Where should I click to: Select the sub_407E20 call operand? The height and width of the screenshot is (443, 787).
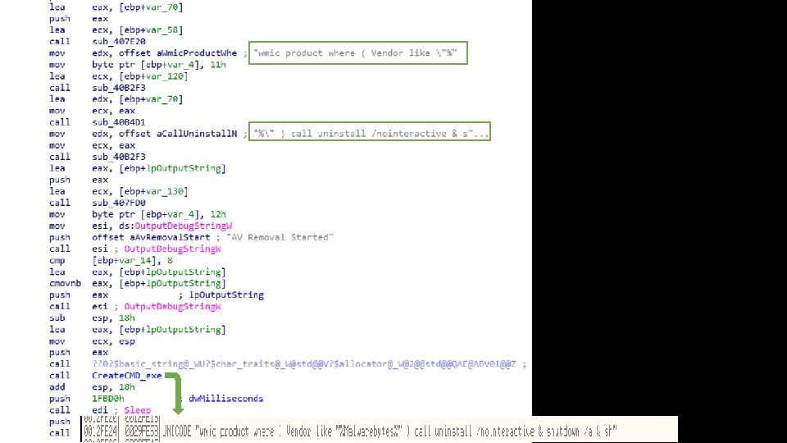click(x=119, y=42)
